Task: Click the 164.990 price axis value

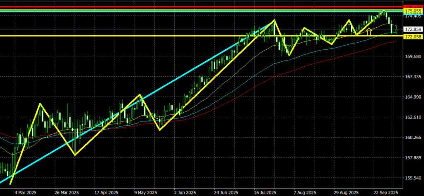Action: coord(413,97)
